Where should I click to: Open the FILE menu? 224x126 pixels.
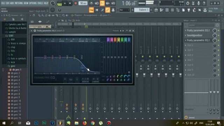coord(3,3)
